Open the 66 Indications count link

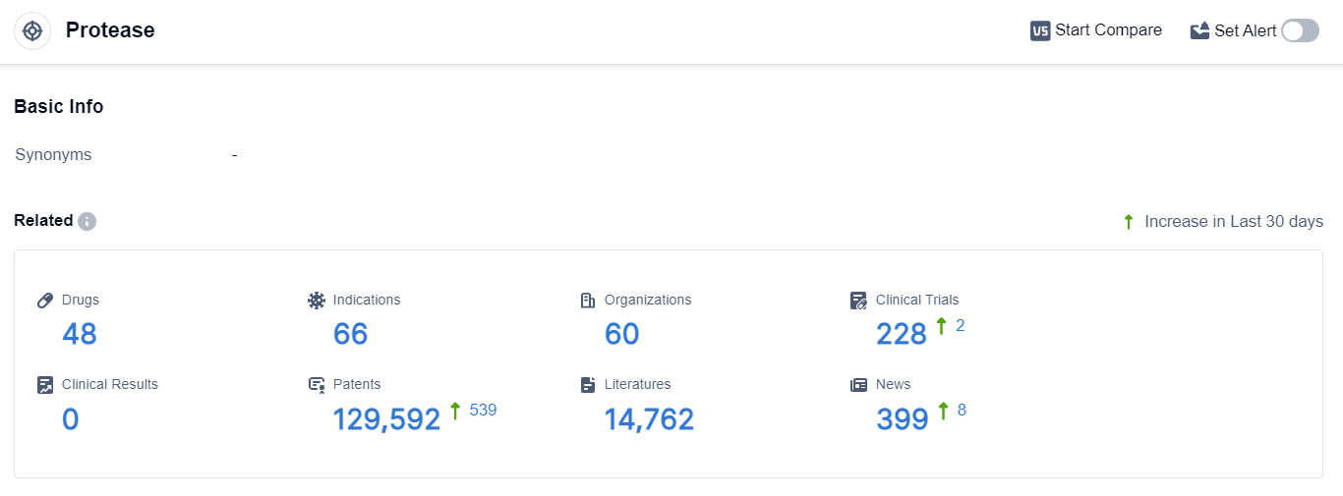351,335
